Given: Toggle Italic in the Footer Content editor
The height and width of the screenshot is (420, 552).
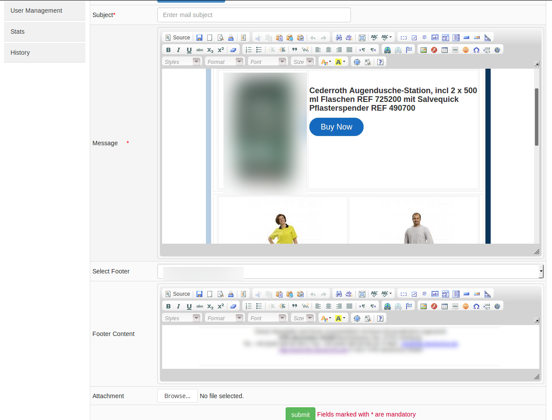Looking at the screenshot, I should coord(179,306).
